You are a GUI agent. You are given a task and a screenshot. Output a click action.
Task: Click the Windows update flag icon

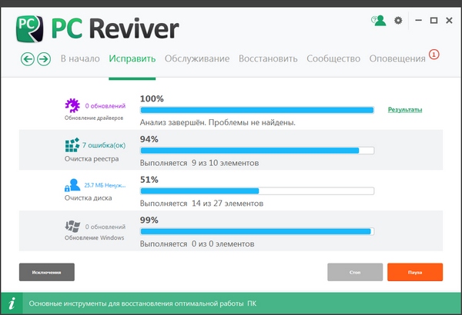[72, 226]
